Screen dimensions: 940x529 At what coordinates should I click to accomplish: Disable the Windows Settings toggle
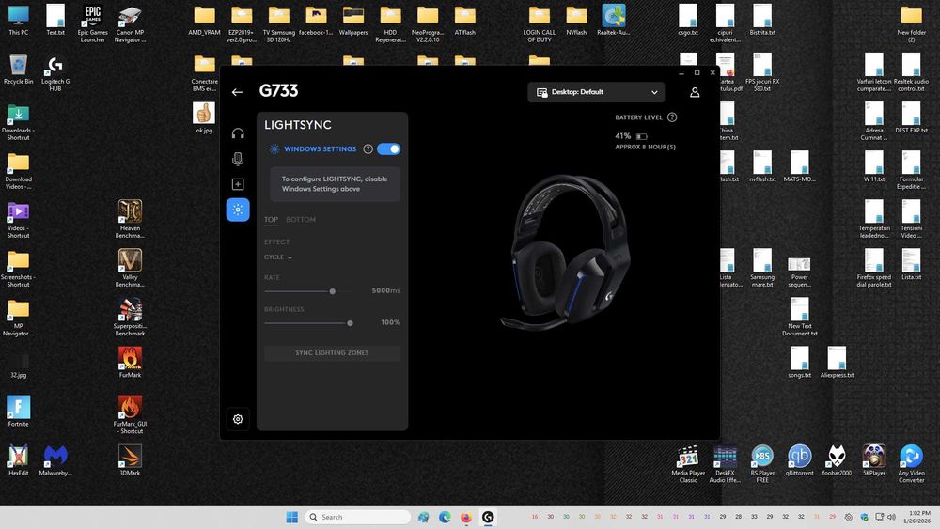click(389, 149)
